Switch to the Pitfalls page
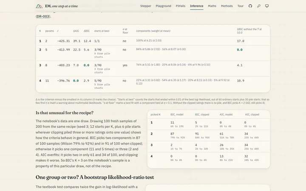Screen dimensions: 306x191 (x=181, y=6)
